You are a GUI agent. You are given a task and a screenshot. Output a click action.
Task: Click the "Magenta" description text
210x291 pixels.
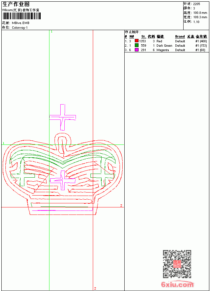(x=163, y=50)
